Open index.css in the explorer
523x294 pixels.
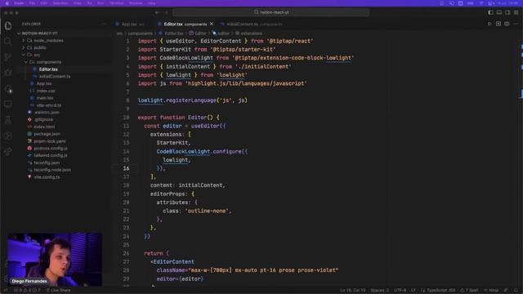[46, 91]
